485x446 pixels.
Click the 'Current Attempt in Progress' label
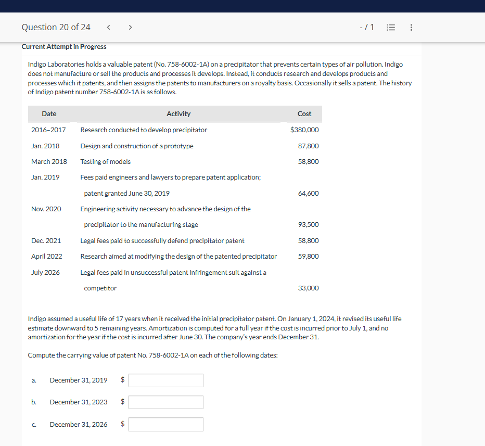click(x=64, y=47)
